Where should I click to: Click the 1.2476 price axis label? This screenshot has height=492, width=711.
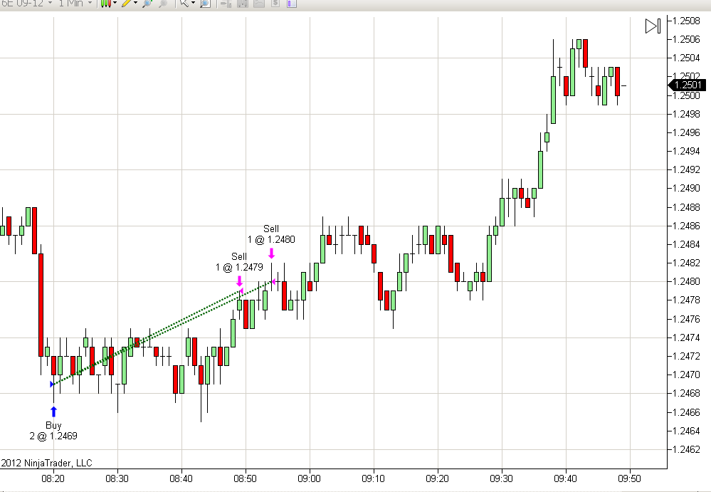pos(686,319)
